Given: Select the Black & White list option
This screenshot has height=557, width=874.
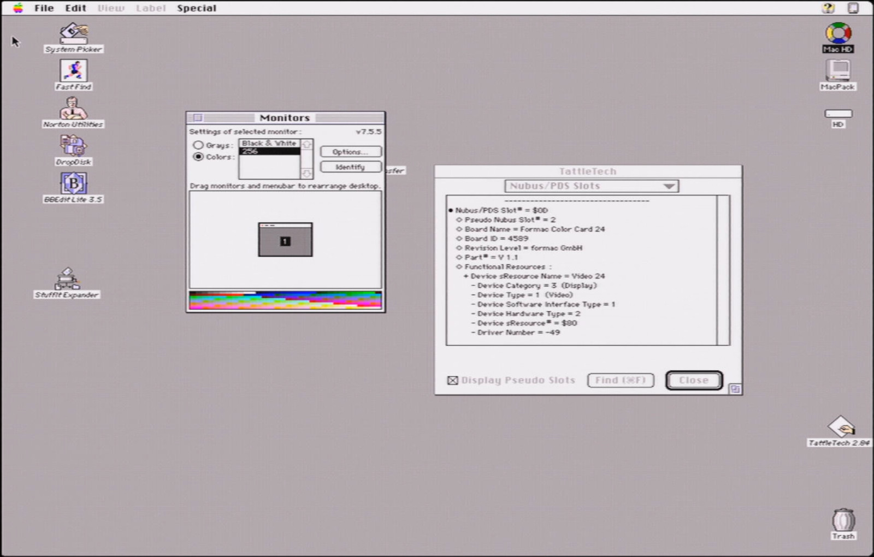Looking at the screenshot, I should click(x=269, y=143).
